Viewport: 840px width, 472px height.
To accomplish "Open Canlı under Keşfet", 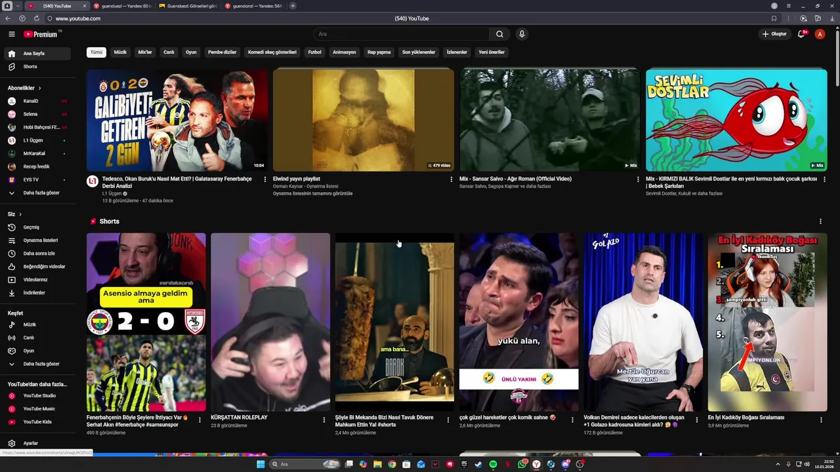I will click(x=37, y=338).
